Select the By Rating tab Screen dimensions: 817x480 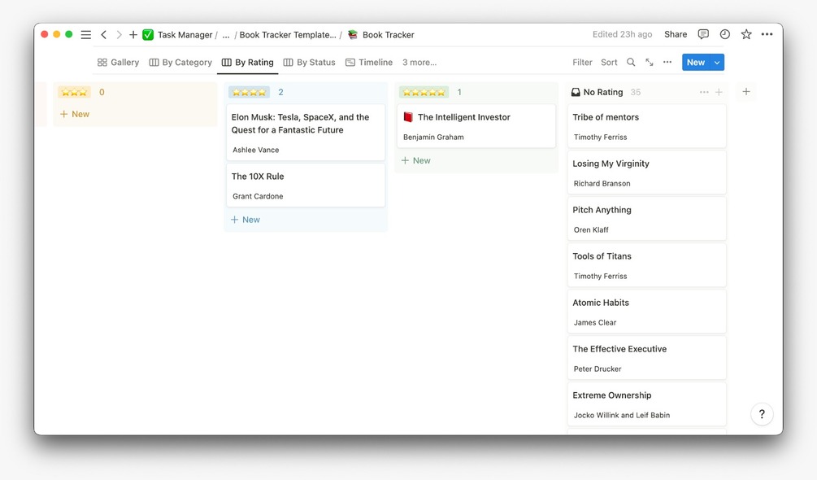(x=247, y=63)
